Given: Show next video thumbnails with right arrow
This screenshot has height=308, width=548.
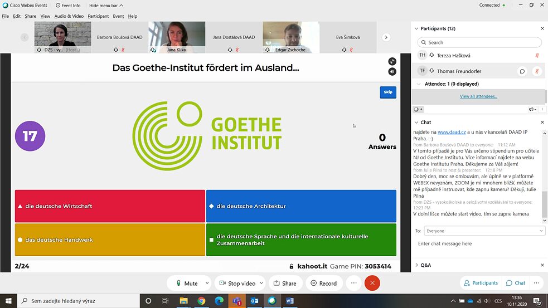Looking at the screenshot, I should coord(386,37).
